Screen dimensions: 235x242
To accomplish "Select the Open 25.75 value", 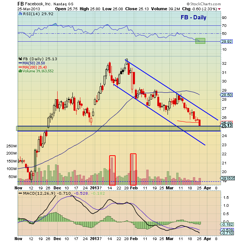I will 66,9.
